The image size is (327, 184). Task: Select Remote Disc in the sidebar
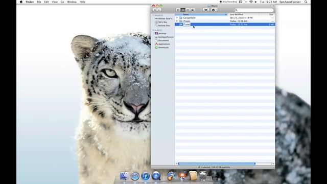point(162,26)
